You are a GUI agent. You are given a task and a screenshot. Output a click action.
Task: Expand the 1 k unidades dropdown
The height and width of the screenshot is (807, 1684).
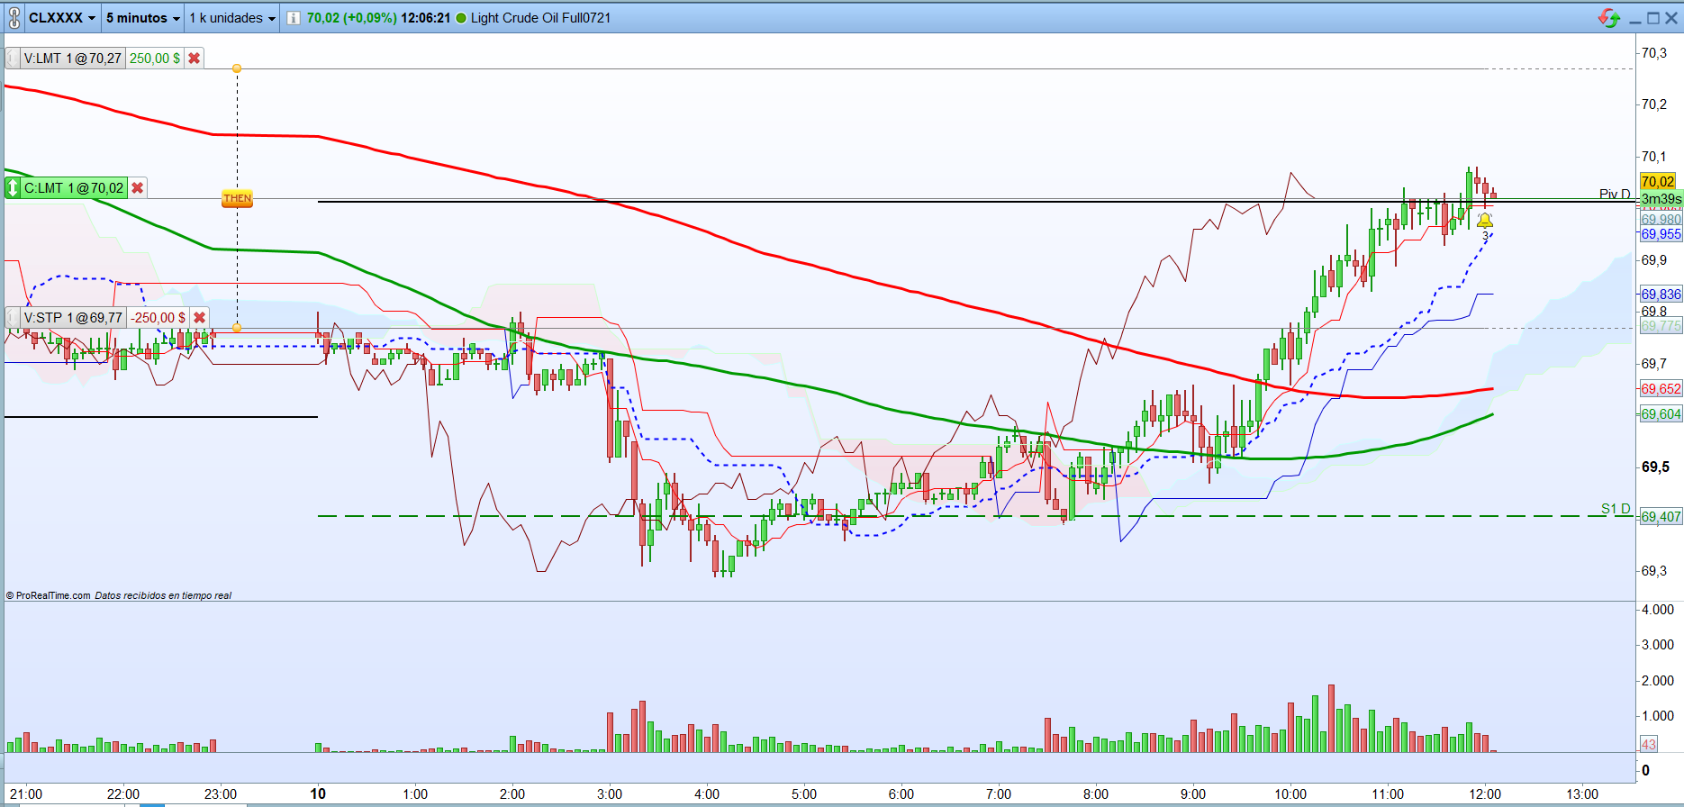pos(232,18)
